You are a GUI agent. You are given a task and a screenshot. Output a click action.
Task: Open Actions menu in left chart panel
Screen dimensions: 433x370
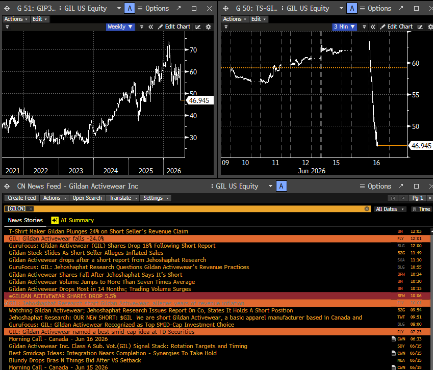(16, 19)
